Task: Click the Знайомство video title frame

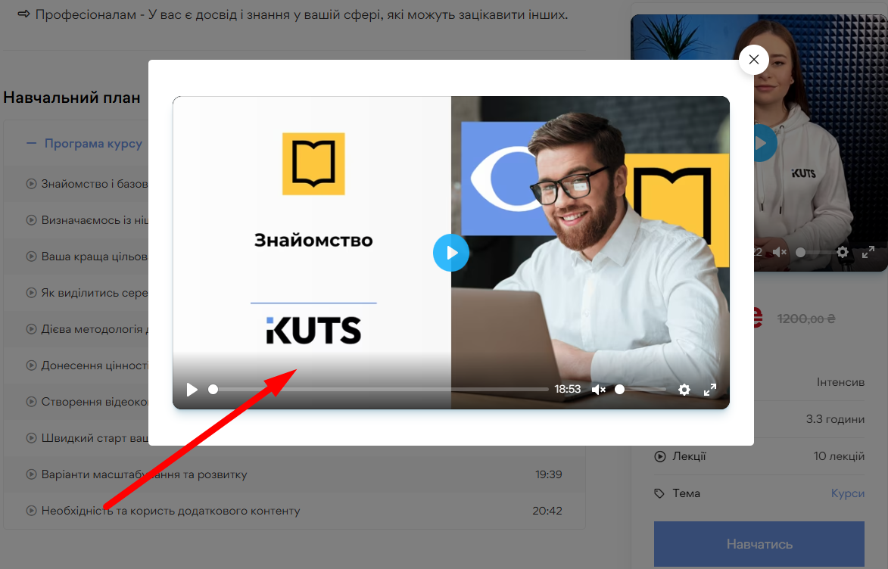Action: [x=313, y=241]
